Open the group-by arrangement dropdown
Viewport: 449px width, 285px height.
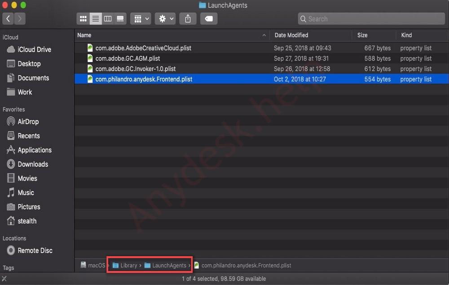pos(141,19)
